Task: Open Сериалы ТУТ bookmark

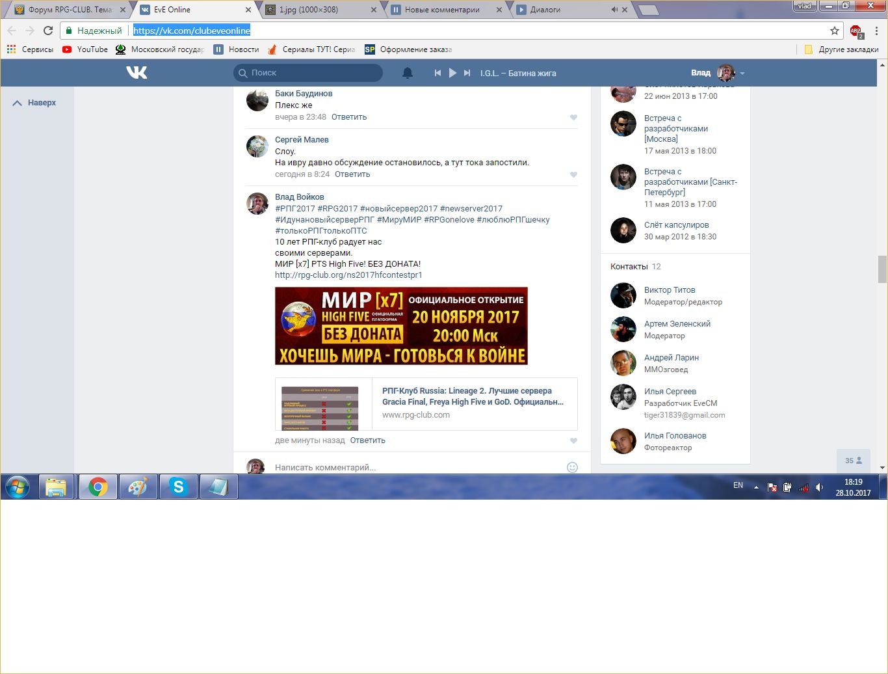Action: [x=311, y=49]
